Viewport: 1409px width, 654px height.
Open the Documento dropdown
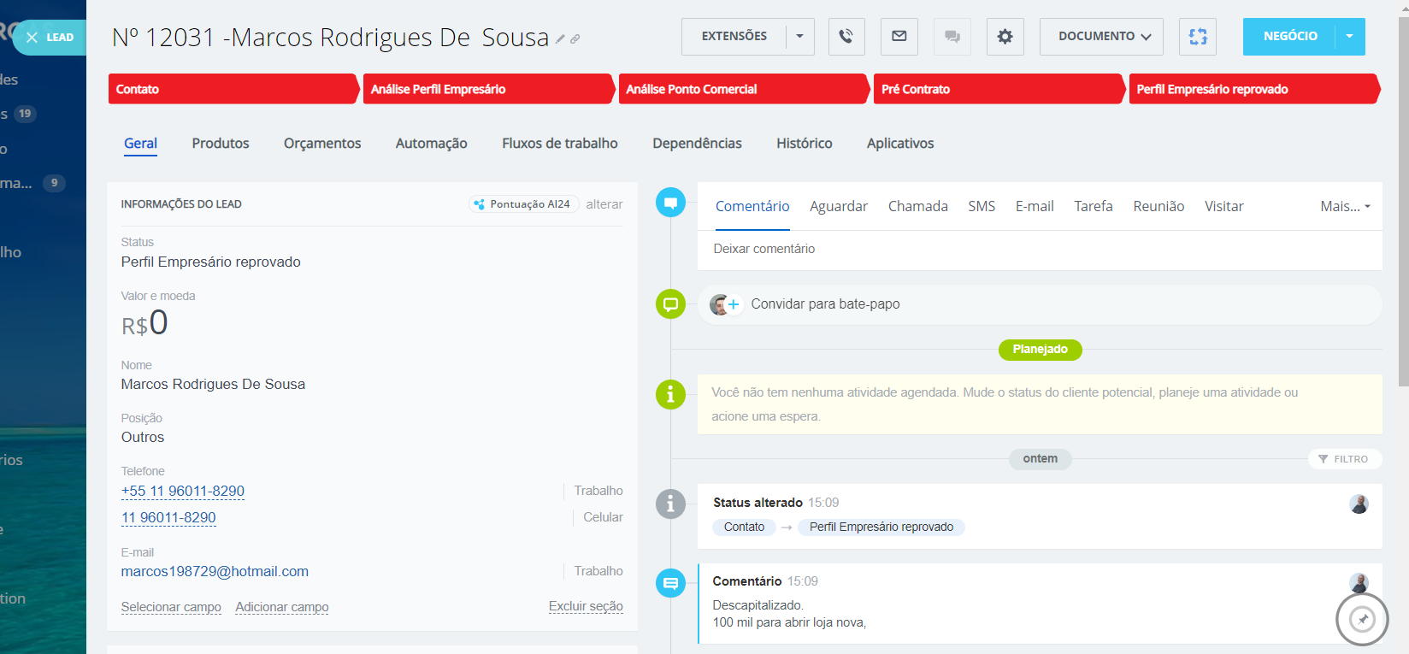click(1101, 37)
